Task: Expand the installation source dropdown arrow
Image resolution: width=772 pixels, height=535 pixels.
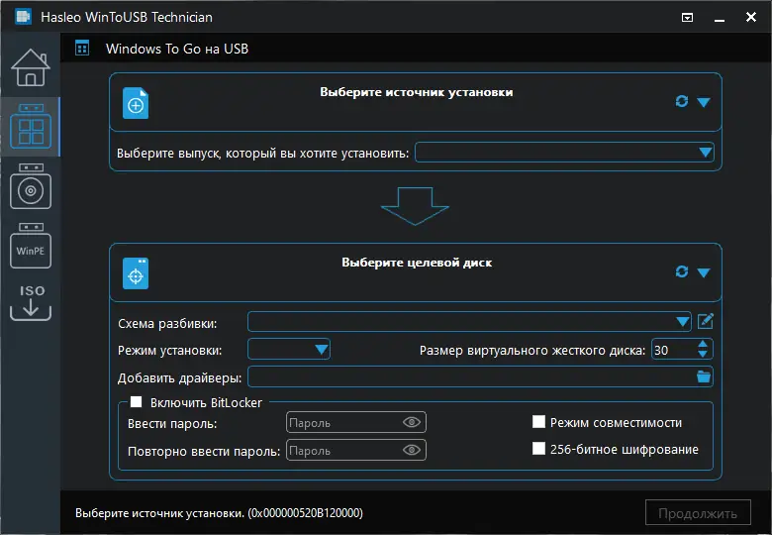Action: point(704,102)
